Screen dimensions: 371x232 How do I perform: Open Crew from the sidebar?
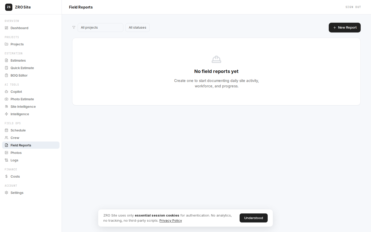(31, 138)
